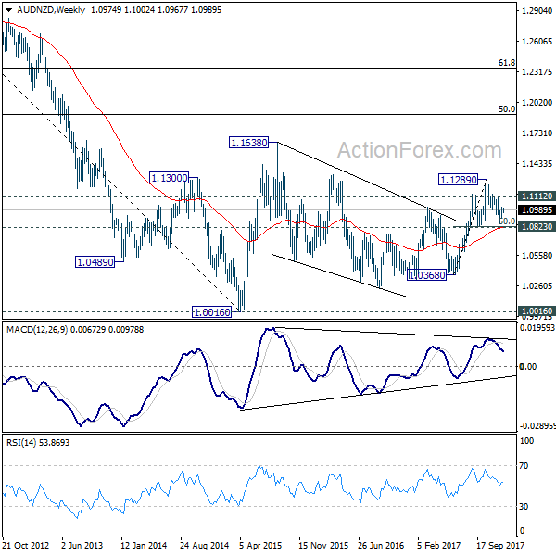Click the 26 Jun 2016 date label
556x556 pixels.
click(x=381, y=545)
